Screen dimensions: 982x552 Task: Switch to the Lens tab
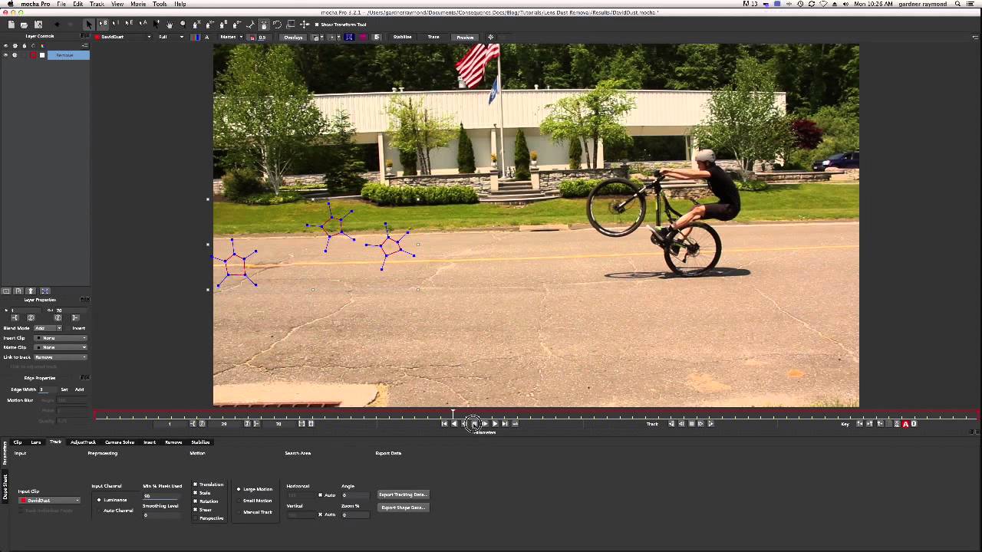35,442
